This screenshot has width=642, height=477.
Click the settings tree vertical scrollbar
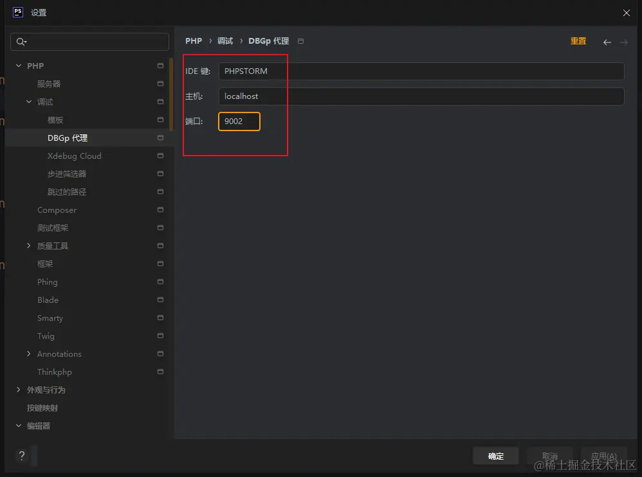[171, 95]
